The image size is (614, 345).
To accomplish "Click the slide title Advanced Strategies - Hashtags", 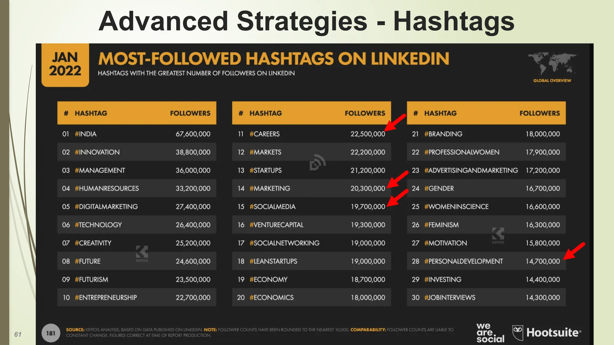I will [x=306, y=21].
